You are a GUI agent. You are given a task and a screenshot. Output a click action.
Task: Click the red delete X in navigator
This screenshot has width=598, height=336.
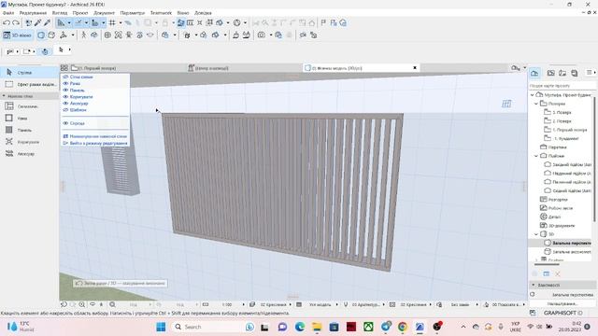click(558, 273)
